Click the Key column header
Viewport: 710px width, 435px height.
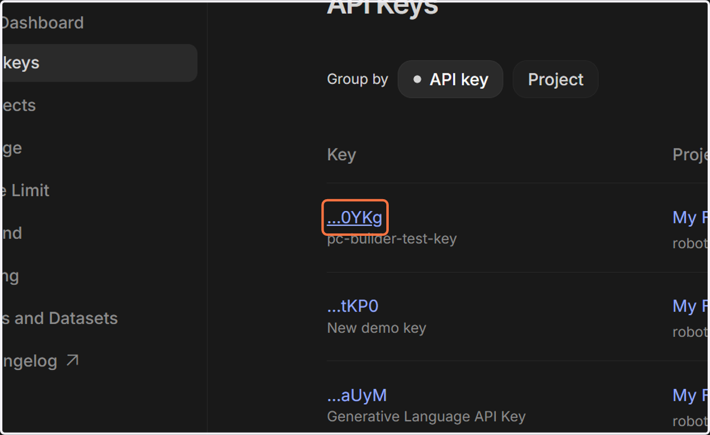click(x=341, y=155)
